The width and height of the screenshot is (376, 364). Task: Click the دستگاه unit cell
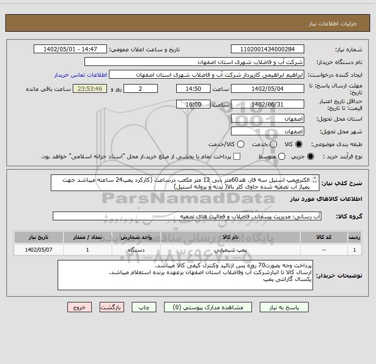(x=136, y=250)
